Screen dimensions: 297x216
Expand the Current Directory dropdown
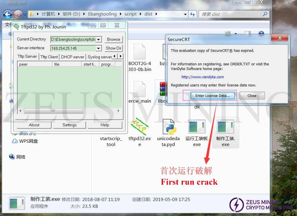(99, 40)
